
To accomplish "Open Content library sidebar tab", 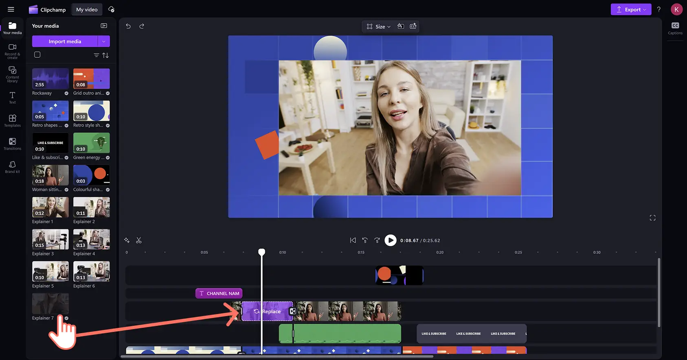I will 12,74.
